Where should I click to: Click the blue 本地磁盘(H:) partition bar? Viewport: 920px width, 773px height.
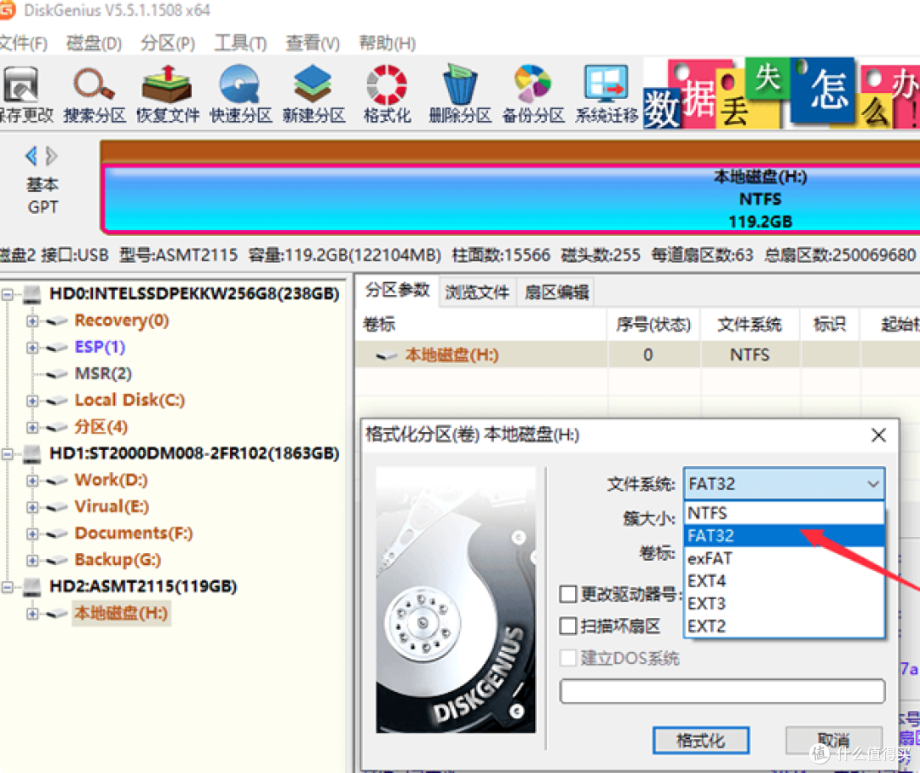point(510,199)
